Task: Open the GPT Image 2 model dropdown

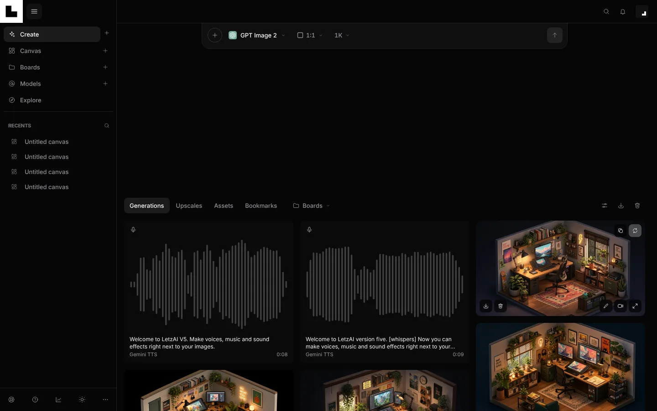Action: (x=257, y=35)
